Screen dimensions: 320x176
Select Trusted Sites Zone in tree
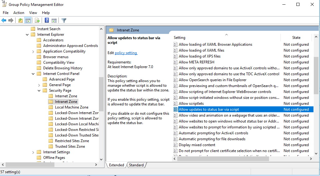click(x=70, y=146)
